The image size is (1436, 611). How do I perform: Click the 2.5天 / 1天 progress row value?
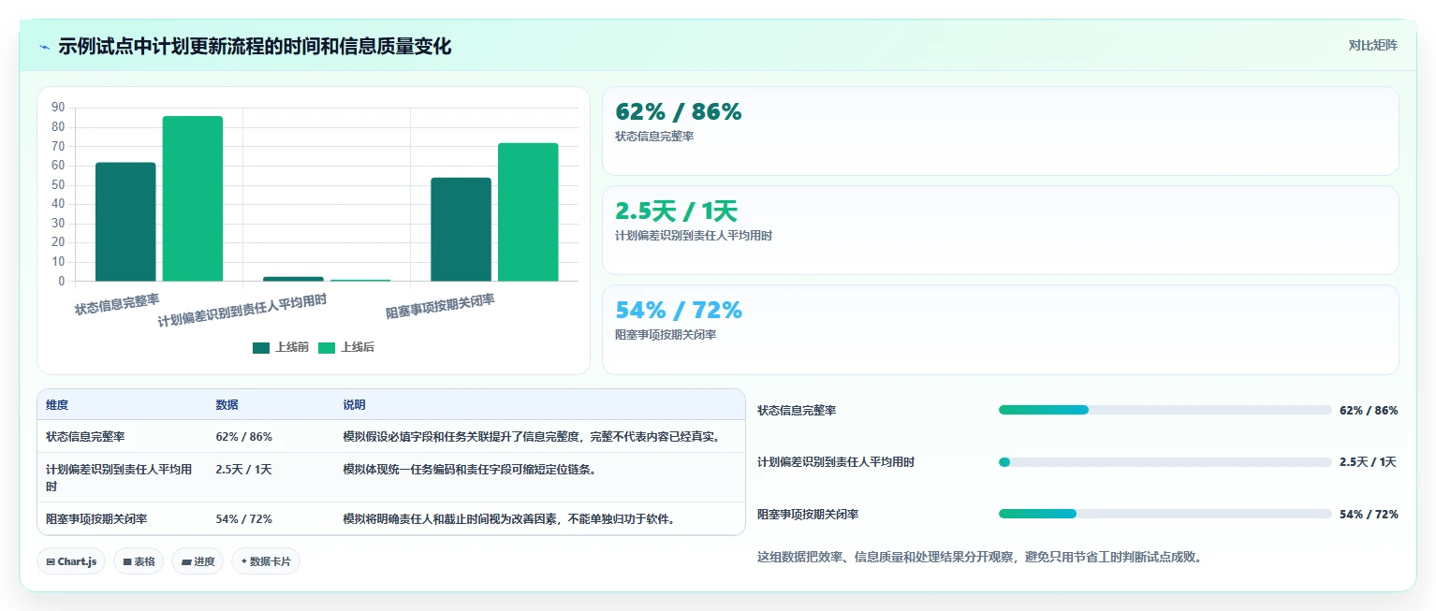pyautogui.click(x=1368, y=462)
